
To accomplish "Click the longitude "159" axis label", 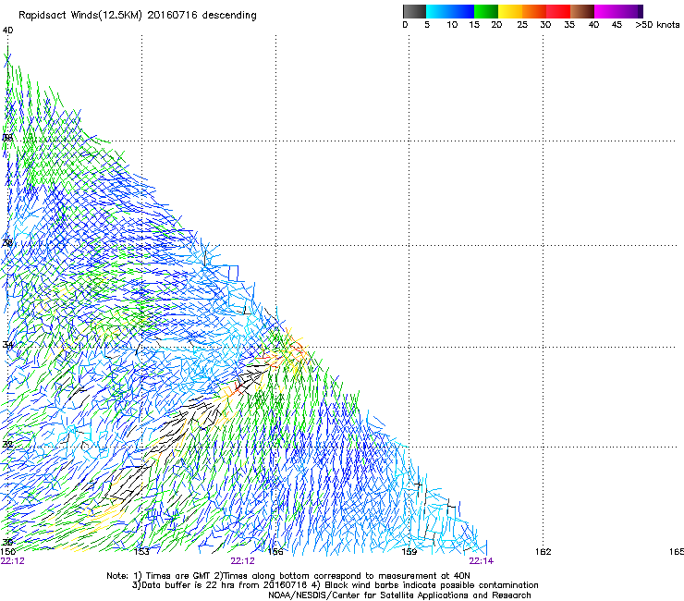I will (409, 552).
